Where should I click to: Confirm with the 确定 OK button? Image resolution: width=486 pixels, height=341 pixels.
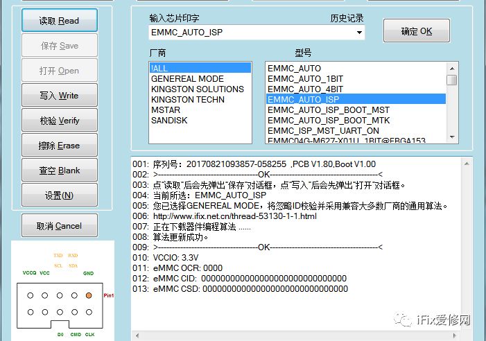click(416, 31)
